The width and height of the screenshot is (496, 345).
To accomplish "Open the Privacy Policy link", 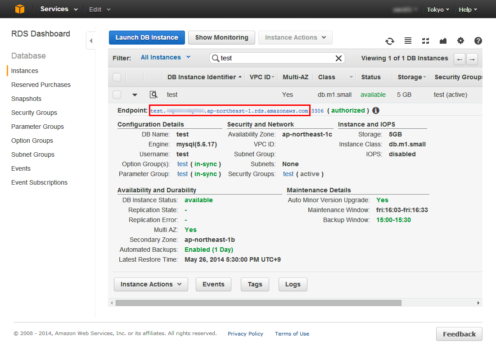I will [x=245, y=334].
